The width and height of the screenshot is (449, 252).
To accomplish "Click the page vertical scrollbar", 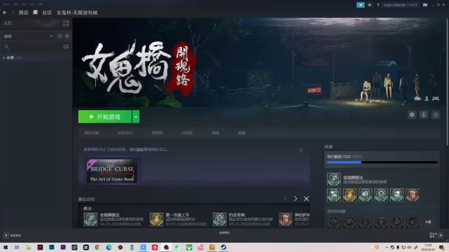I will (447, 81).
